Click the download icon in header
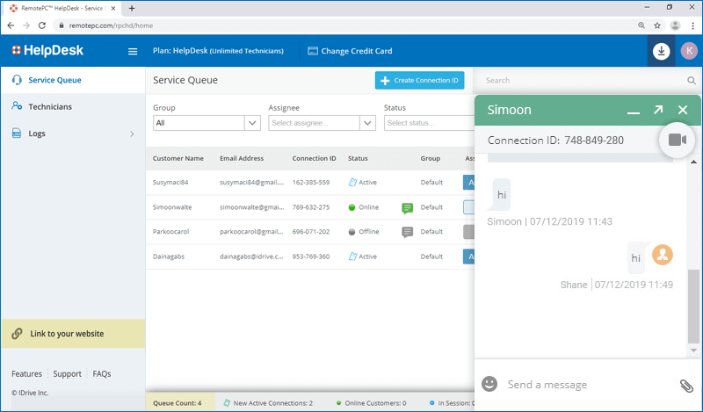Viewport: 703px width, 412px height. (x=662, y=51)
